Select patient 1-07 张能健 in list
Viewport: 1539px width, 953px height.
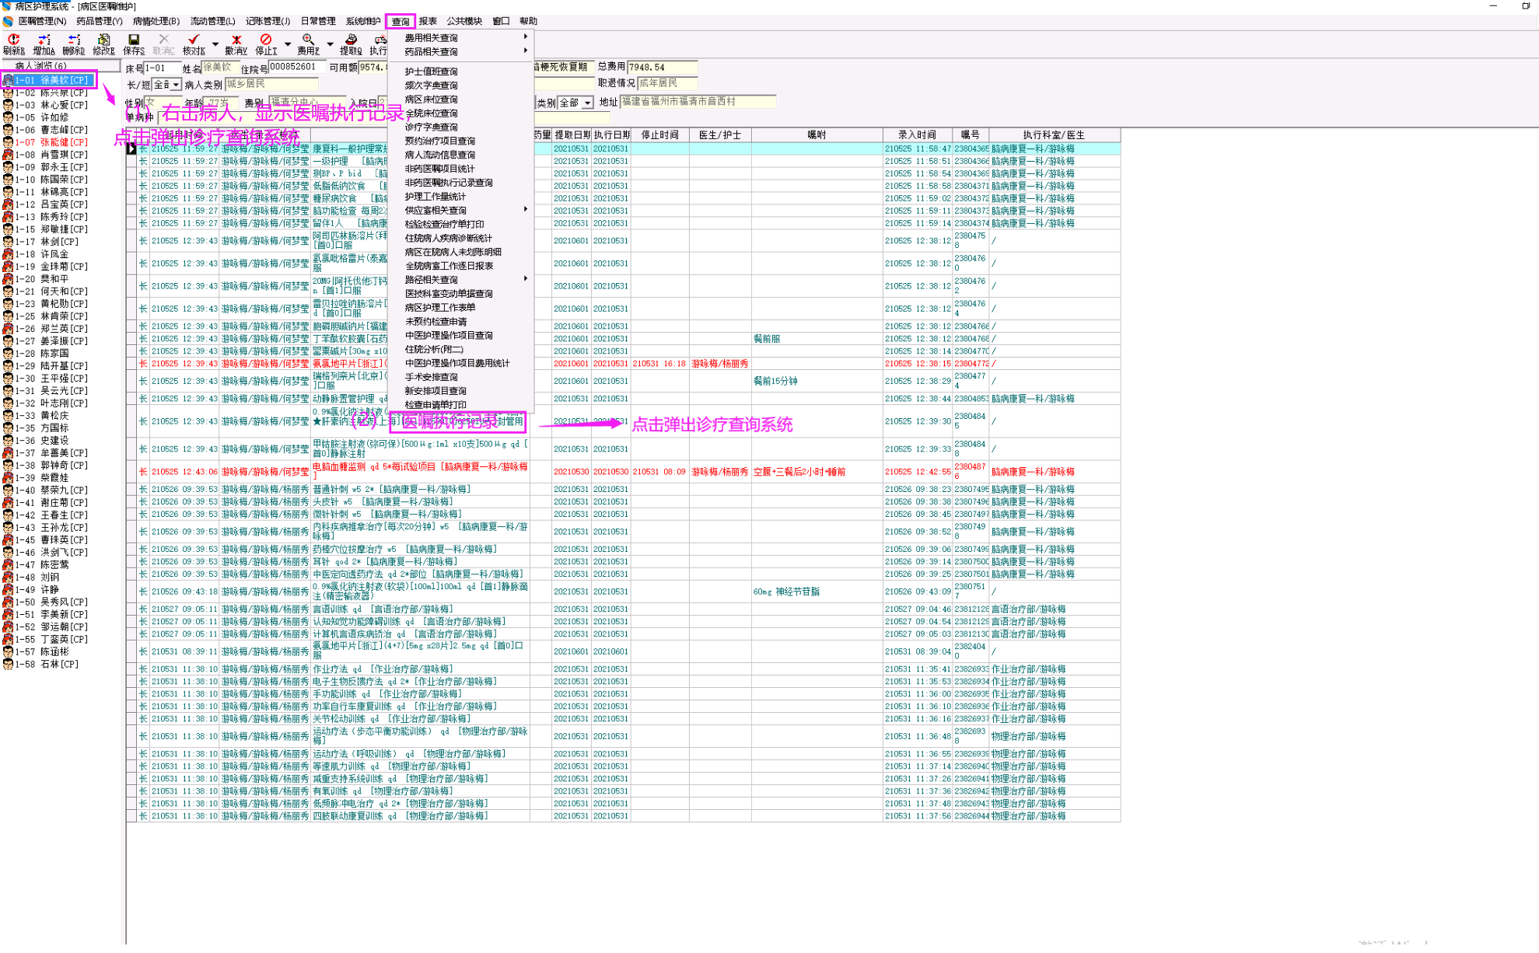(51, 142)
